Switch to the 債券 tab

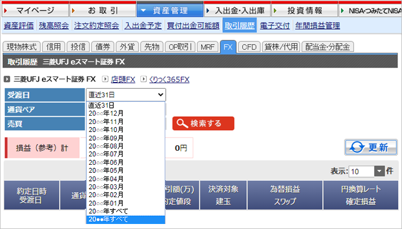tap(103, 47)
